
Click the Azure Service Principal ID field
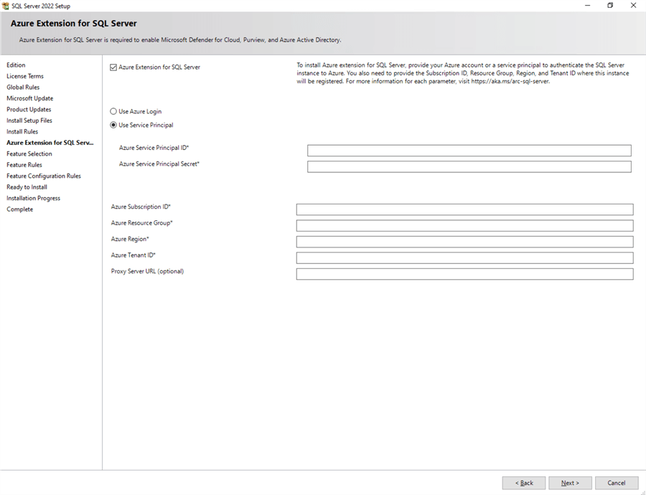pyautogui.click(x=469, y=151)
